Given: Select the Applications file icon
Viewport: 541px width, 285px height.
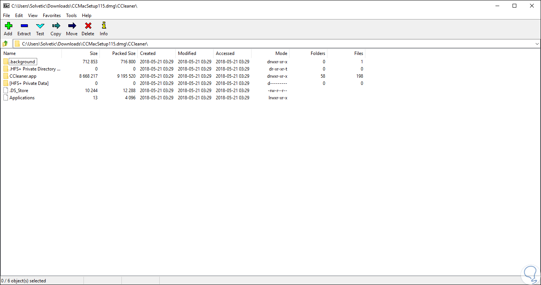Looking at the screenshot, I should tap(6, 98).
